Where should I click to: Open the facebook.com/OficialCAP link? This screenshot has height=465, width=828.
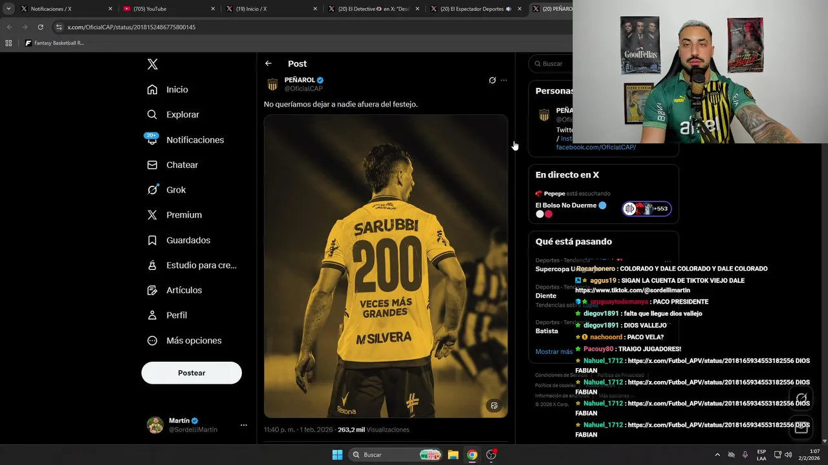tap(596, 147)
